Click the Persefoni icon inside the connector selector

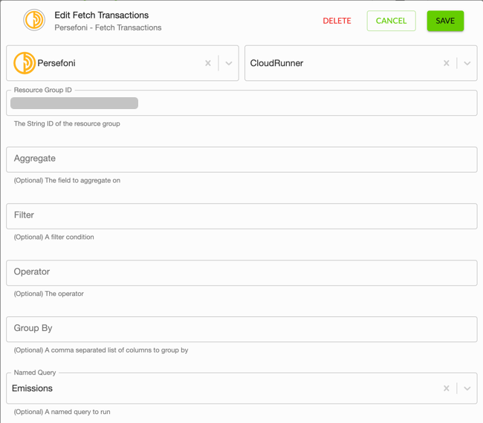click(25, 63)
